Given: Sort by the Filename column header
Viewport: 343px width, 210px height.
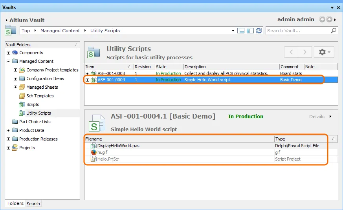Looking at the screenshot, I should pos(180,139).
